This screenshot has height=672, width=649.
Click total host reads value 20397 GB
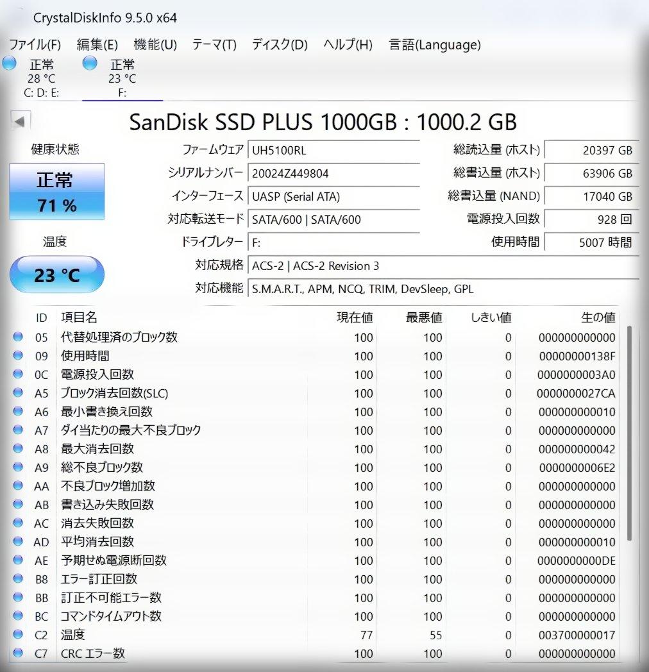coord(591,151)
